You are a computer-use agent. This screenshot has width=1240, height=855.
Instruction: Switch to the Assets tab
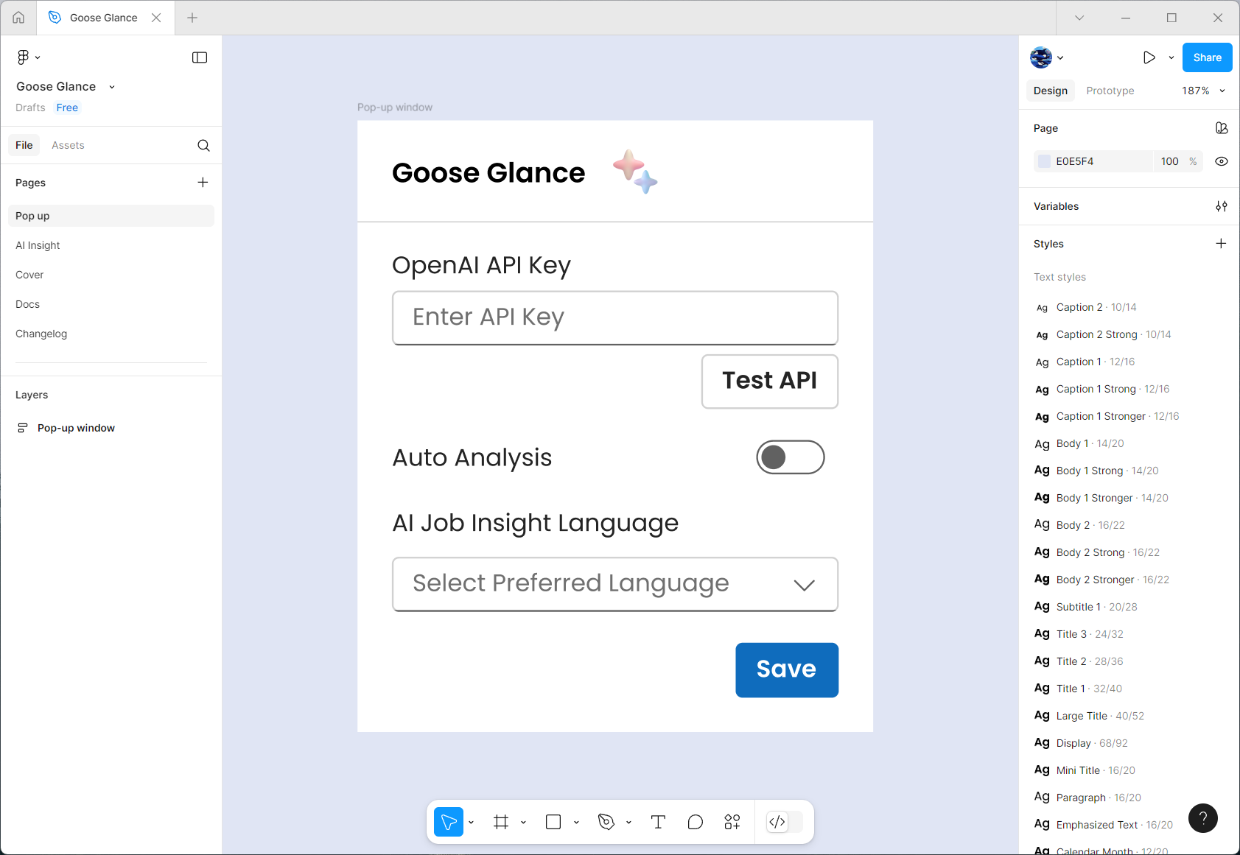point(68,145)
